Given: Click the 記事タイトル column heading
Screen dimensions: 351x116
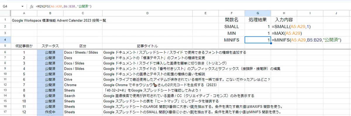Looking at the screenshot, I should coord(147,46).
